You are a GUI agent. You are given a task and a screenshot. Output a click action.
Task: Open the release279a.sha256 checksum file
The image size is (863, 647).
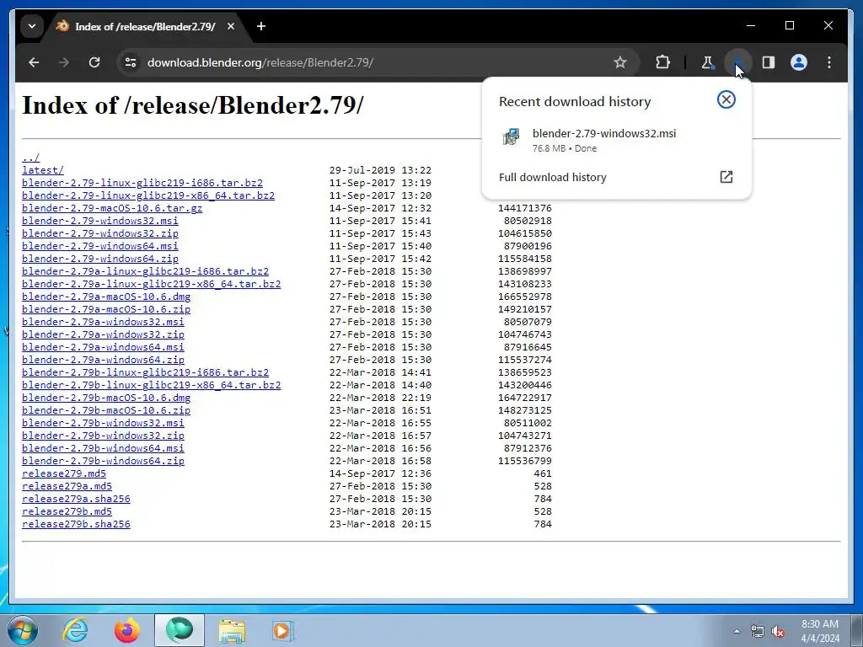tap(76, 500)
